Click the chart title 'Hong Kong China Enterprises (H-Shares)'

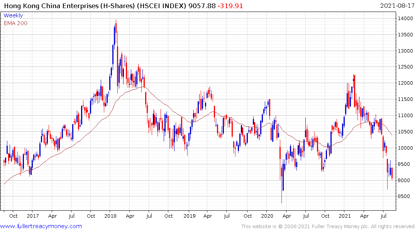click(69, 5)
